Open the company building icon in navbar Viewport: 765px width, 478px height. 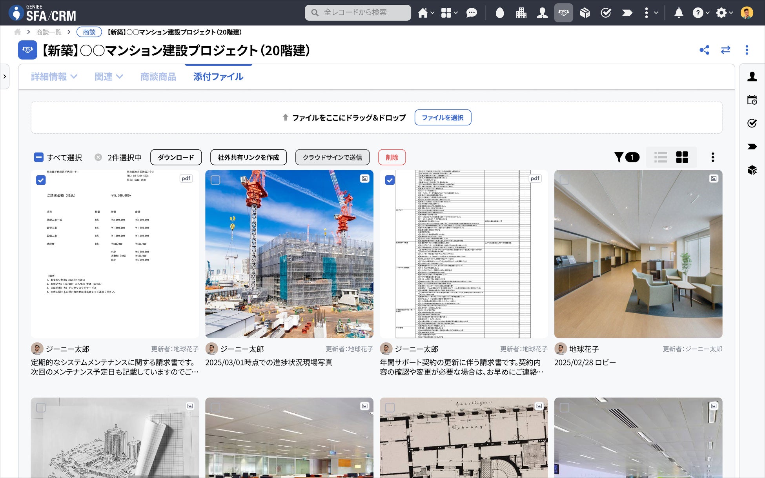click(x=521, y=13)
